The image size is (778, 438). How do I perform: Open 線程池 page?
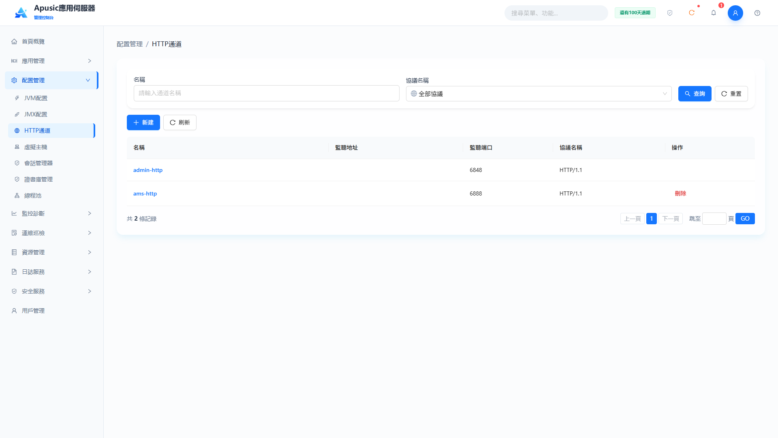click(51, 195)
